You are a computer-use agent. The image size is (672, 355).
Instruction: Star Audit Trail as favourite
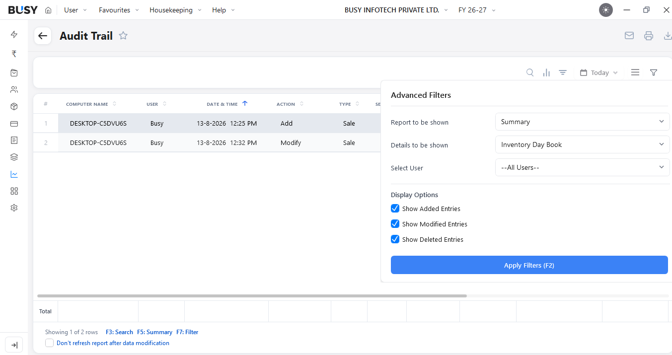[123, 36]
